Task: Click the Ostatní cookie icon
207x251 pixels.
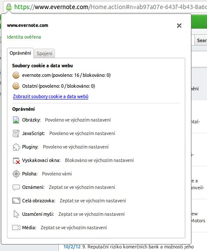Action: pyautogui.click(x=16, y=86)
